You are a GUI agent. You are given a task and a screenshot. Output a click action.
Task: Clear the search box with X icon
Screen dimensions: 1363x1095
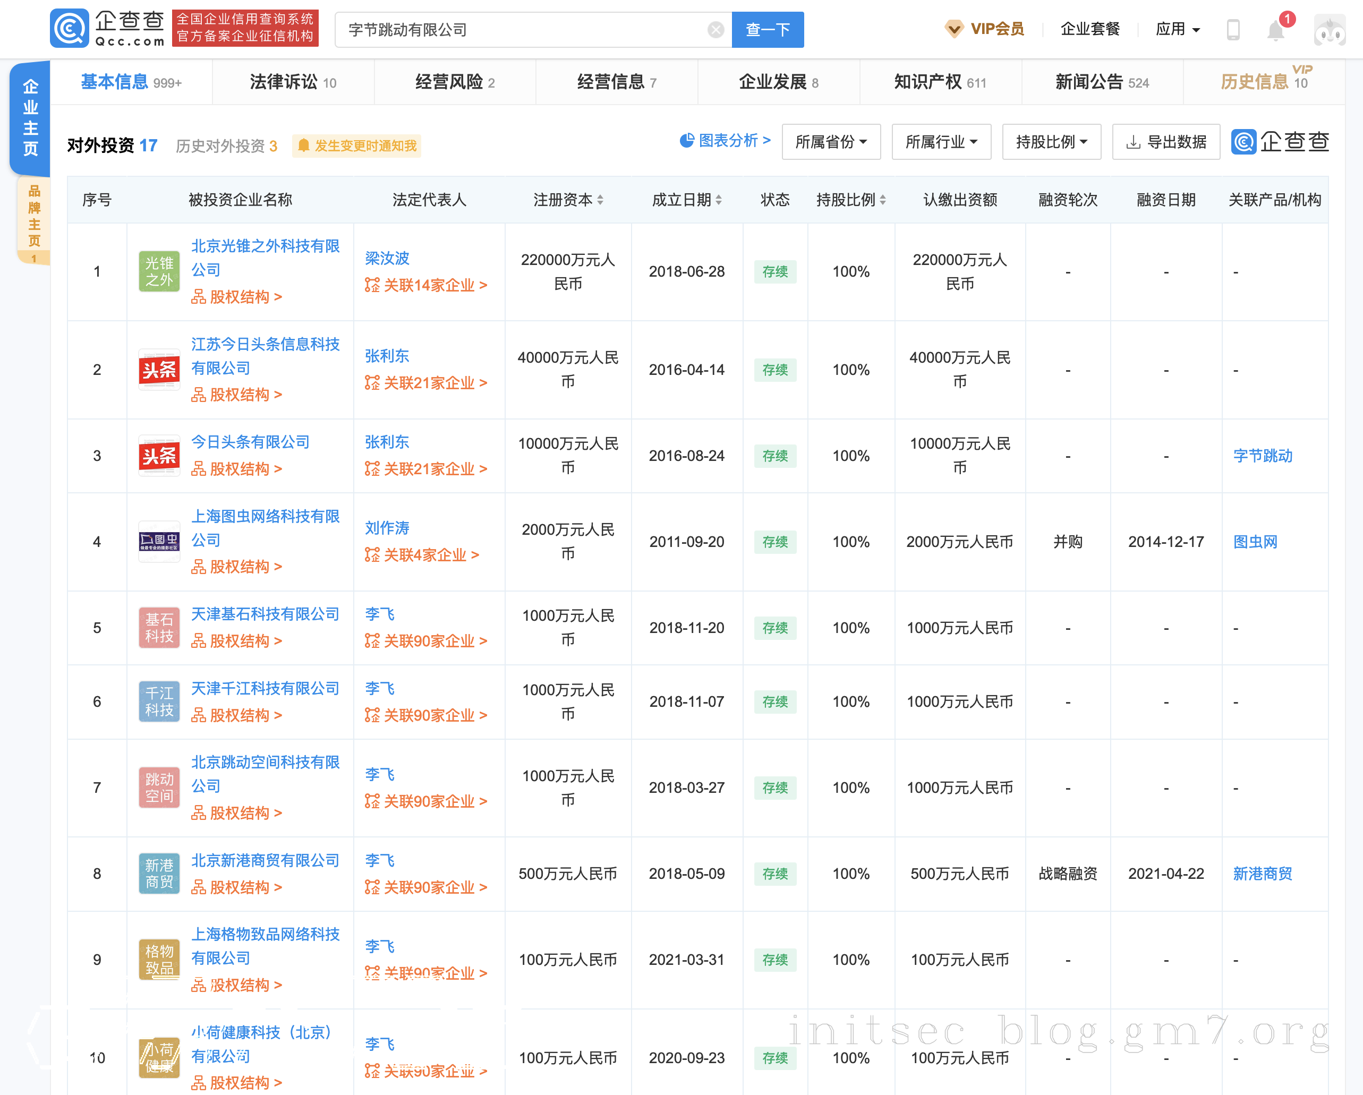[x=715, y=30]
